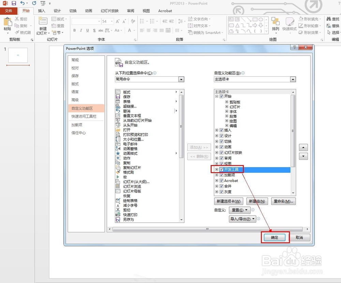341x283 pixels.
Task: Select the slide 1 thumbnail
Action: (18, 55)
